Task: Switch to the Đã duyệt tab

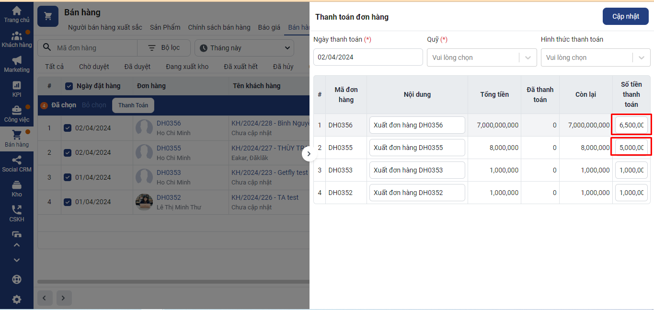Action: (137, 67)
